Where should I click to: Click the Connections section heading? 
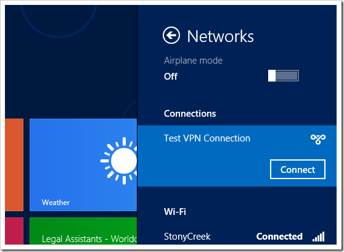point(190,114)
